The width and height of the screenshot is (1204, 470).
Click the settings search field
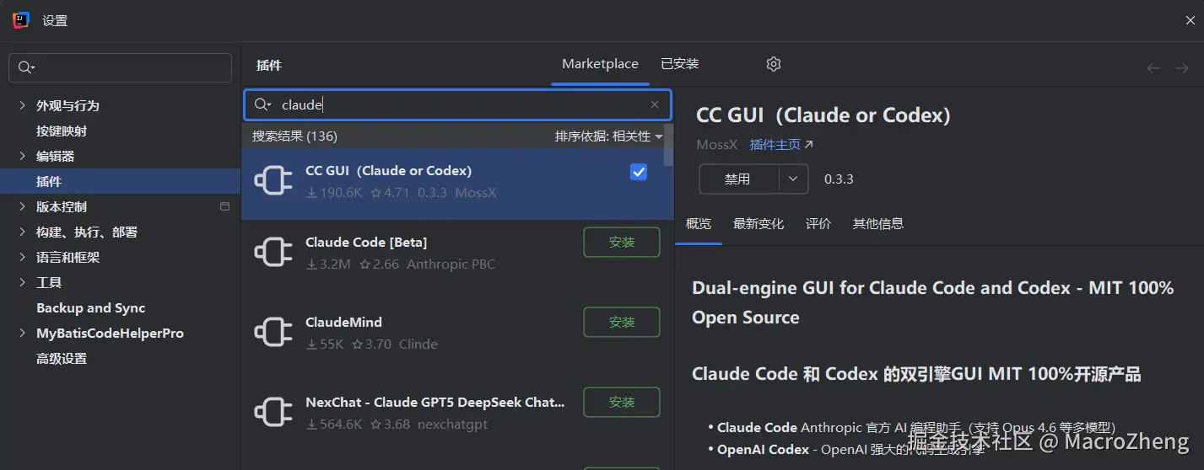pos(120,67)
